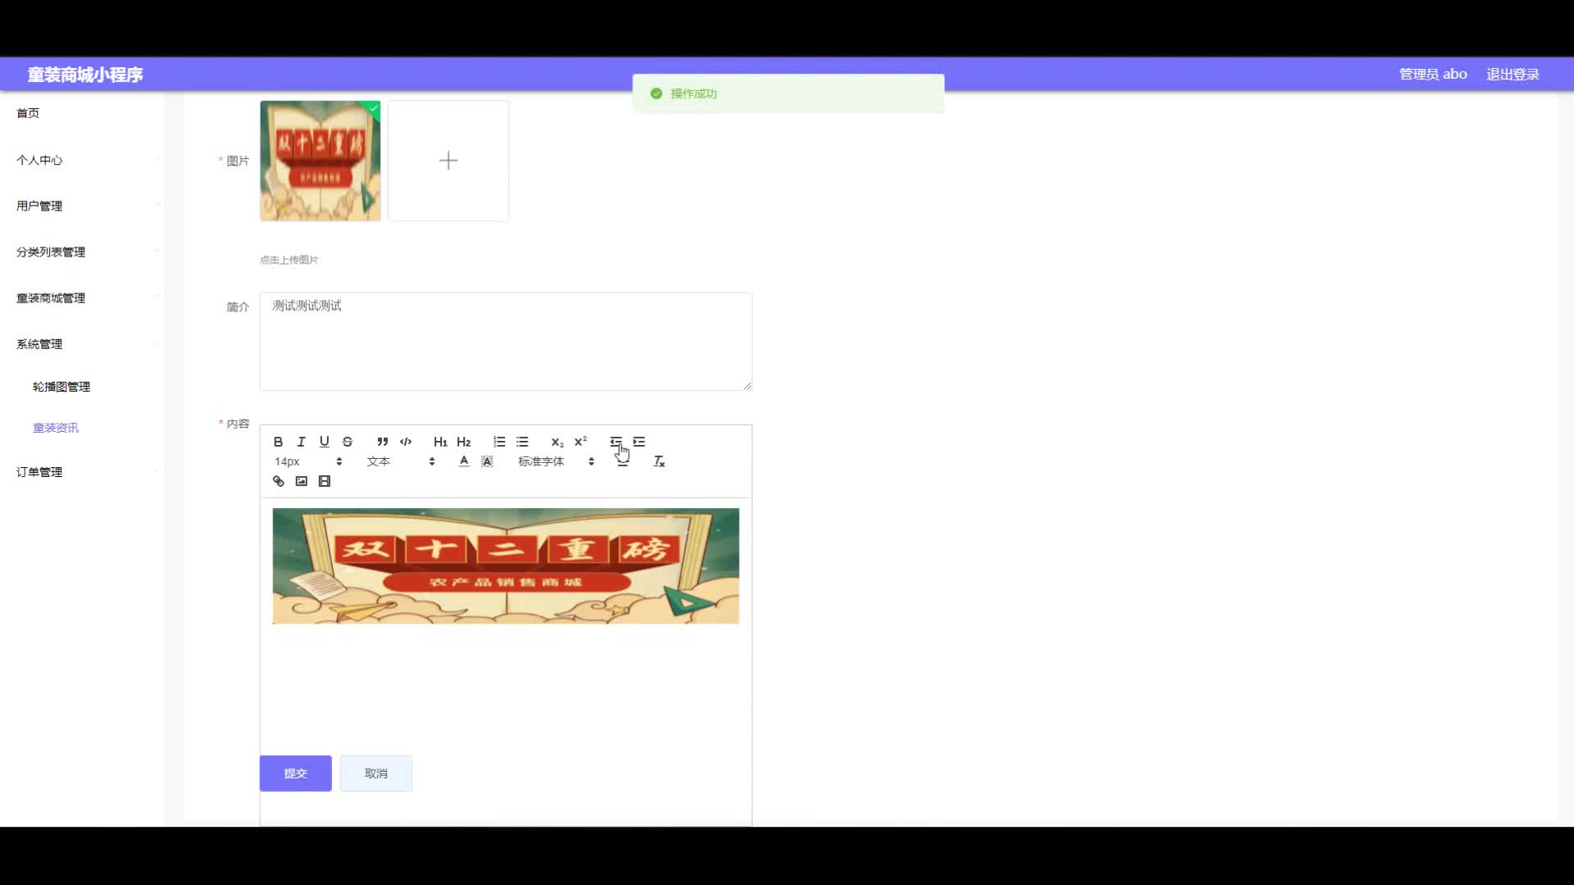Apply blockquote formatting
Image resolution: width=1574 pixels, height=885 pixels.
click(382, 442)
